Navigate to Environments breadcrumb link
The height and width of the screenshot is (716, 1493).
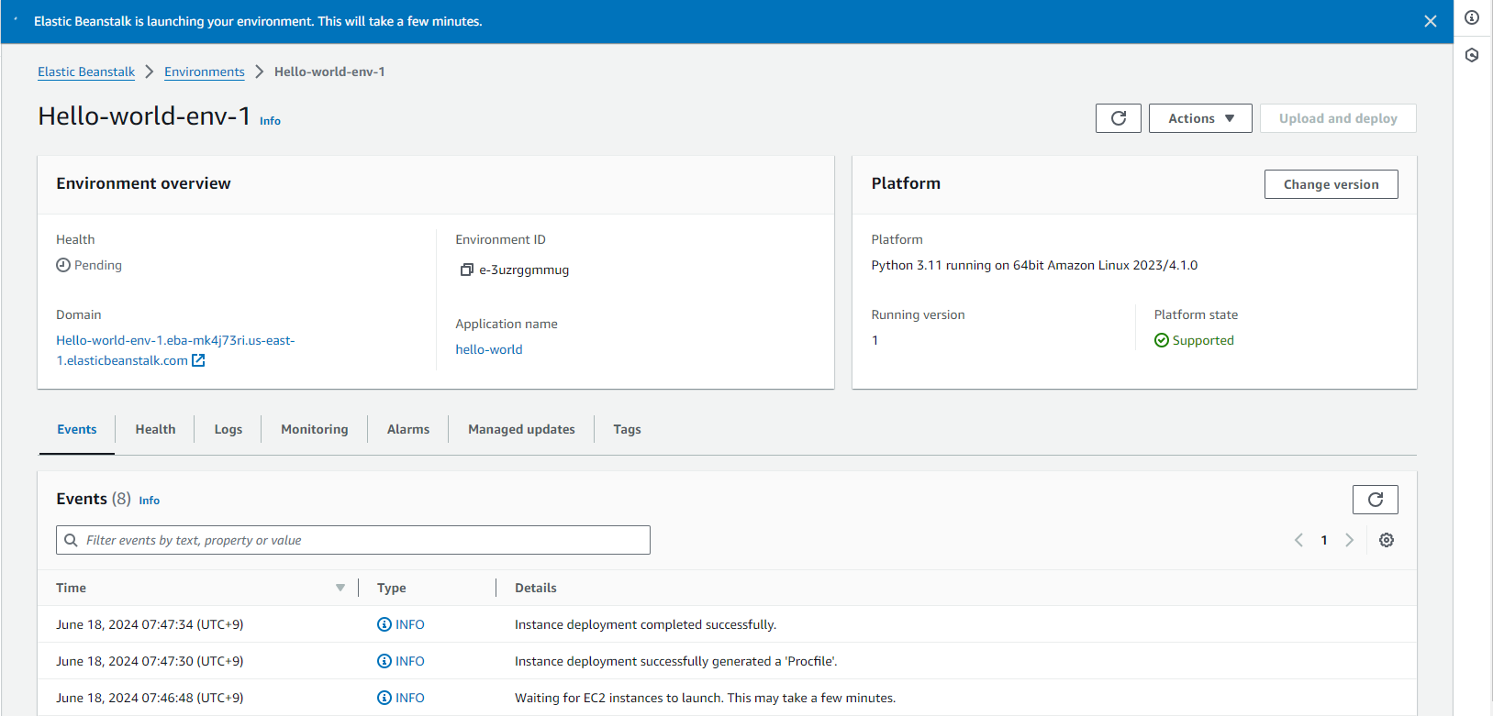tap(205, 72)
